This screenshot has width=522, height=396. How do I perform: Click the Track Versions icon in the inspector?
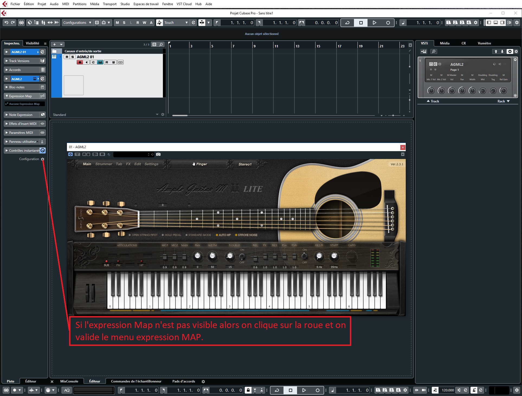point(42,61)
